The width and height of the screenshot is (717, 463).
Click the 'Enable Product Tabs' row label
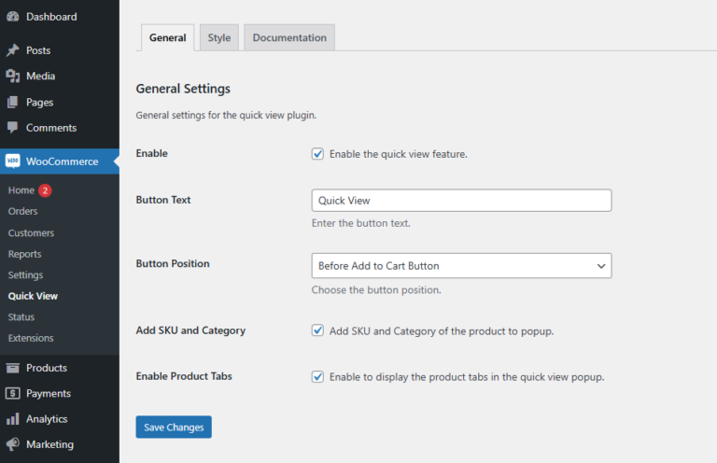click(184, 376)
